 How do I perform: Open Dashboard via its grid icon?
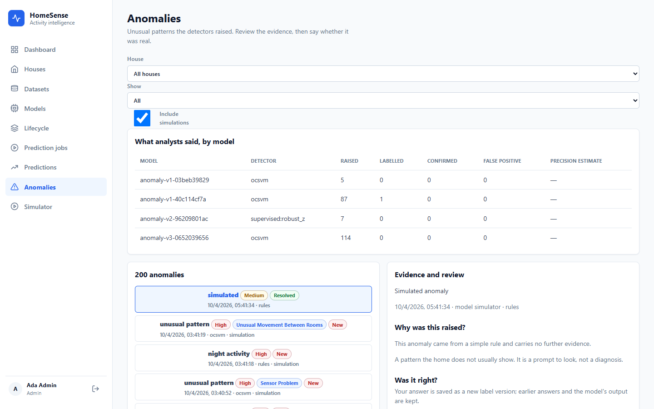pyautogui.click(x=15, y=50)
